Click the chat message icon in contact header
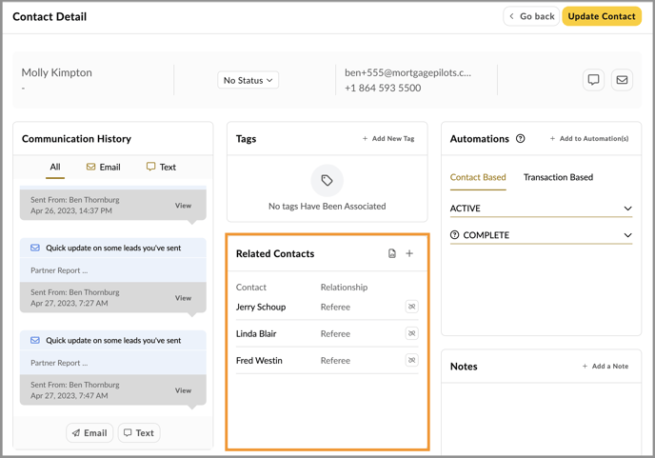The height and width of the screenshot is (458, 655). point(593,79)
